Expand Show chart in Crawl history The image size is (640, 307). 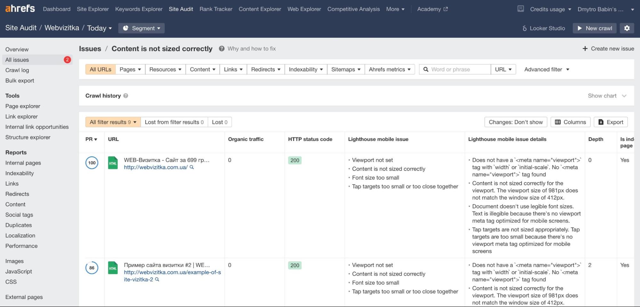pyautogui.click(x=607, y=96)
